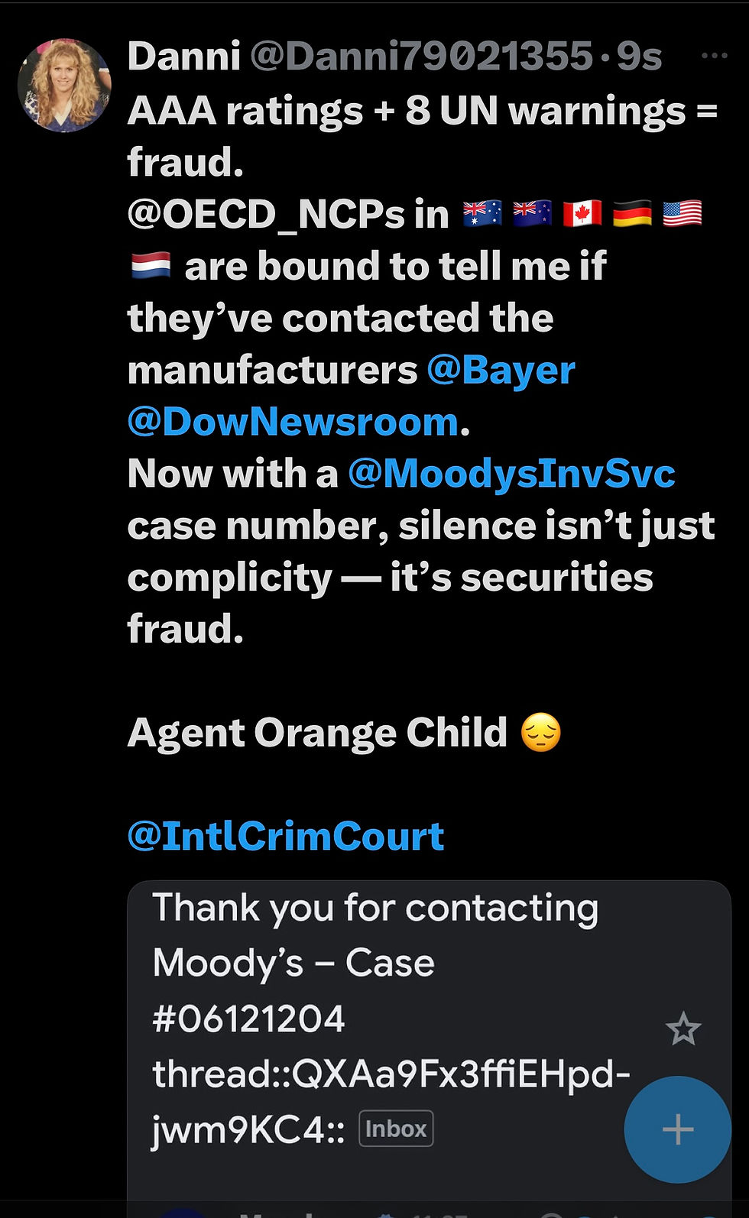749x1218 pixels.
Task: Click the 9s post timestamp
Action: click(x=639, y=56)
